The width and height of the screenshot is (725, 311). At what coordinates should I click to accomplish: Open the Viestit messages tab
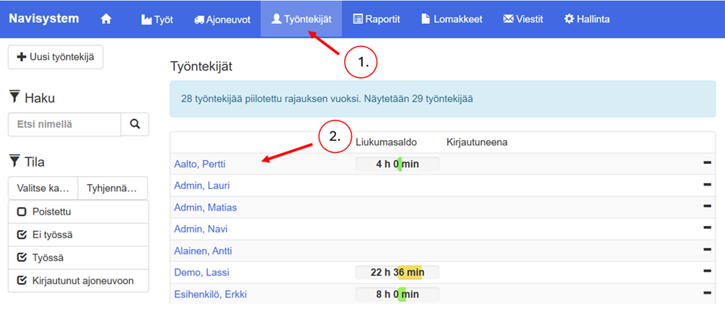pyautogui.click(x=523, y=19)
